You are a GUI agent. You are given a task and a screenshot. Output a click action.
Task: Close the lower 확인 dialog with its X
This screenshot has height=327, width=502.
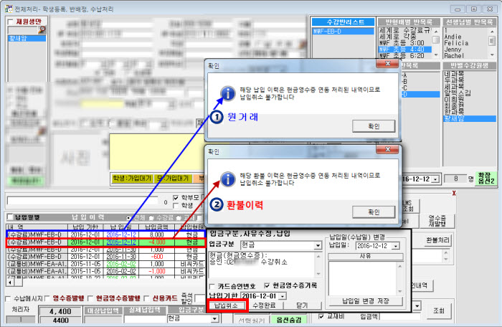(x=387, y=149)
